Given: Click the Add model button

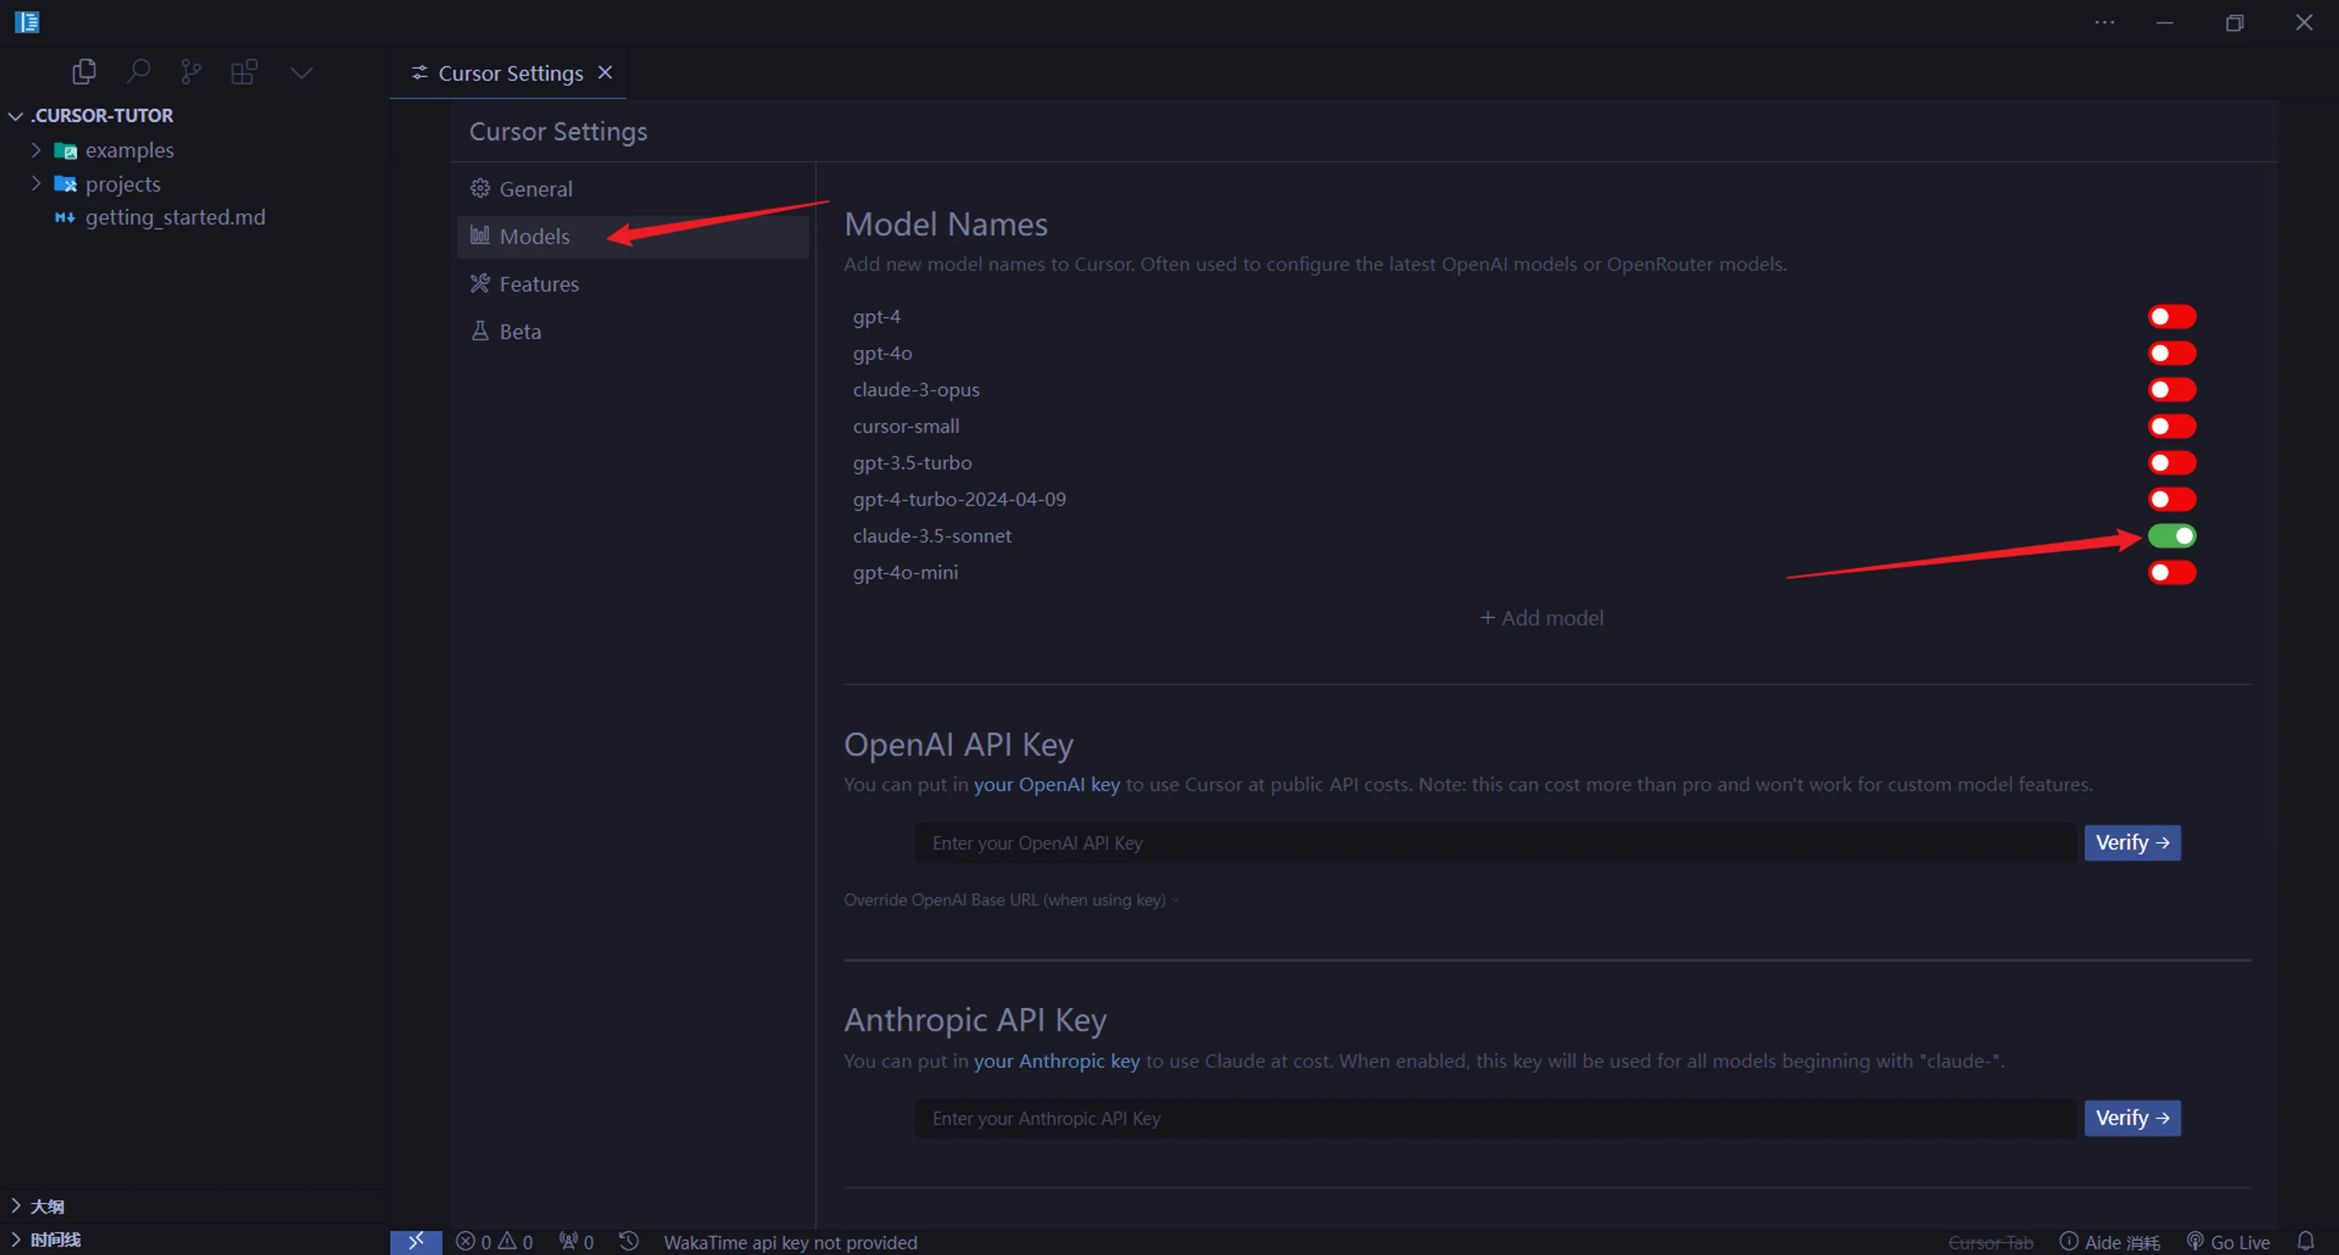Looking at the screenshot, I should [x=1542, y=618].
